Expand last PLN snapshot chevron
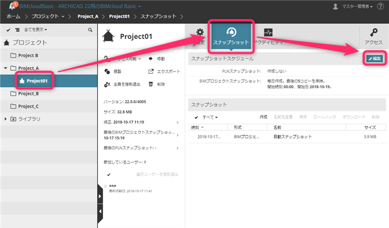Screen dimensions: 389x228 (x=178, y=148)
